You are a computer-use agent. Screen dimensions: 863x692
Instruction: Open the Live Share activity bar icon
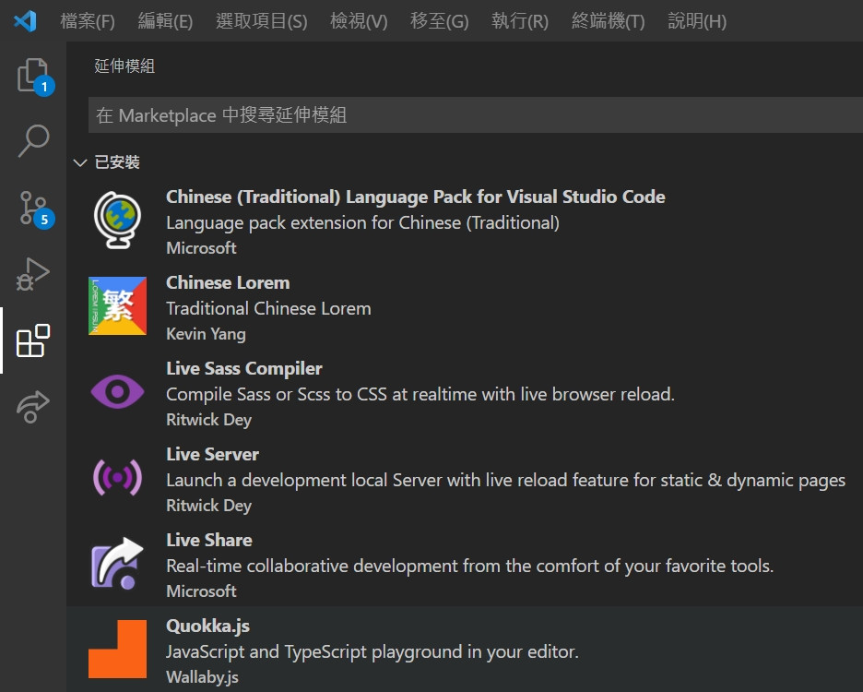[33, 407]
